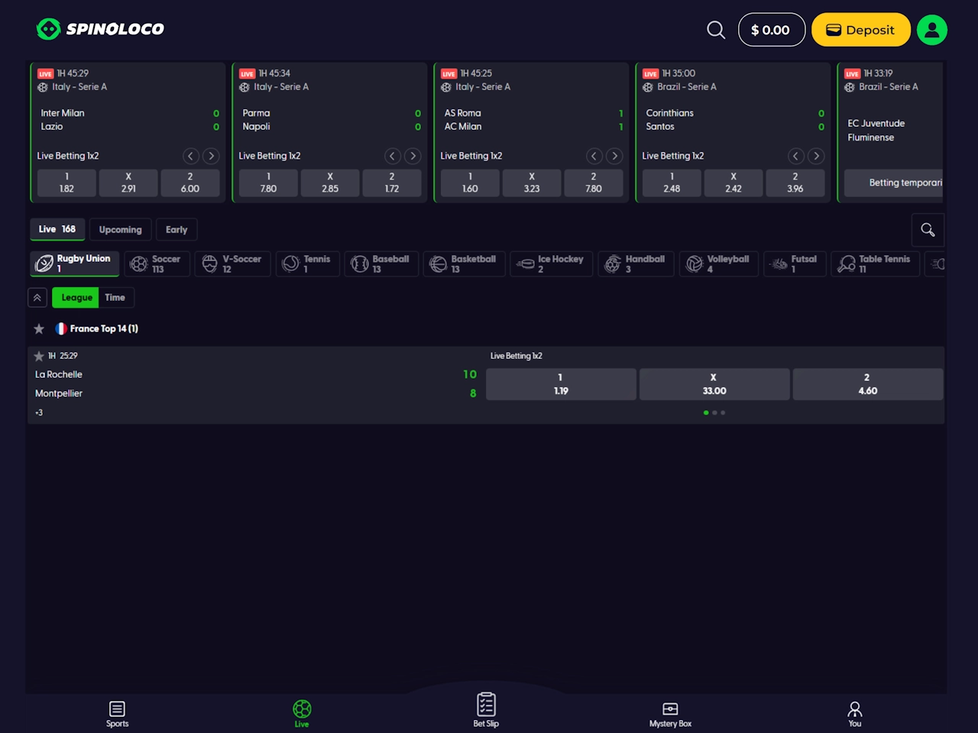Favorite the France Top 14 league star
The image size is (978, 733).
[x=39, y=329]
